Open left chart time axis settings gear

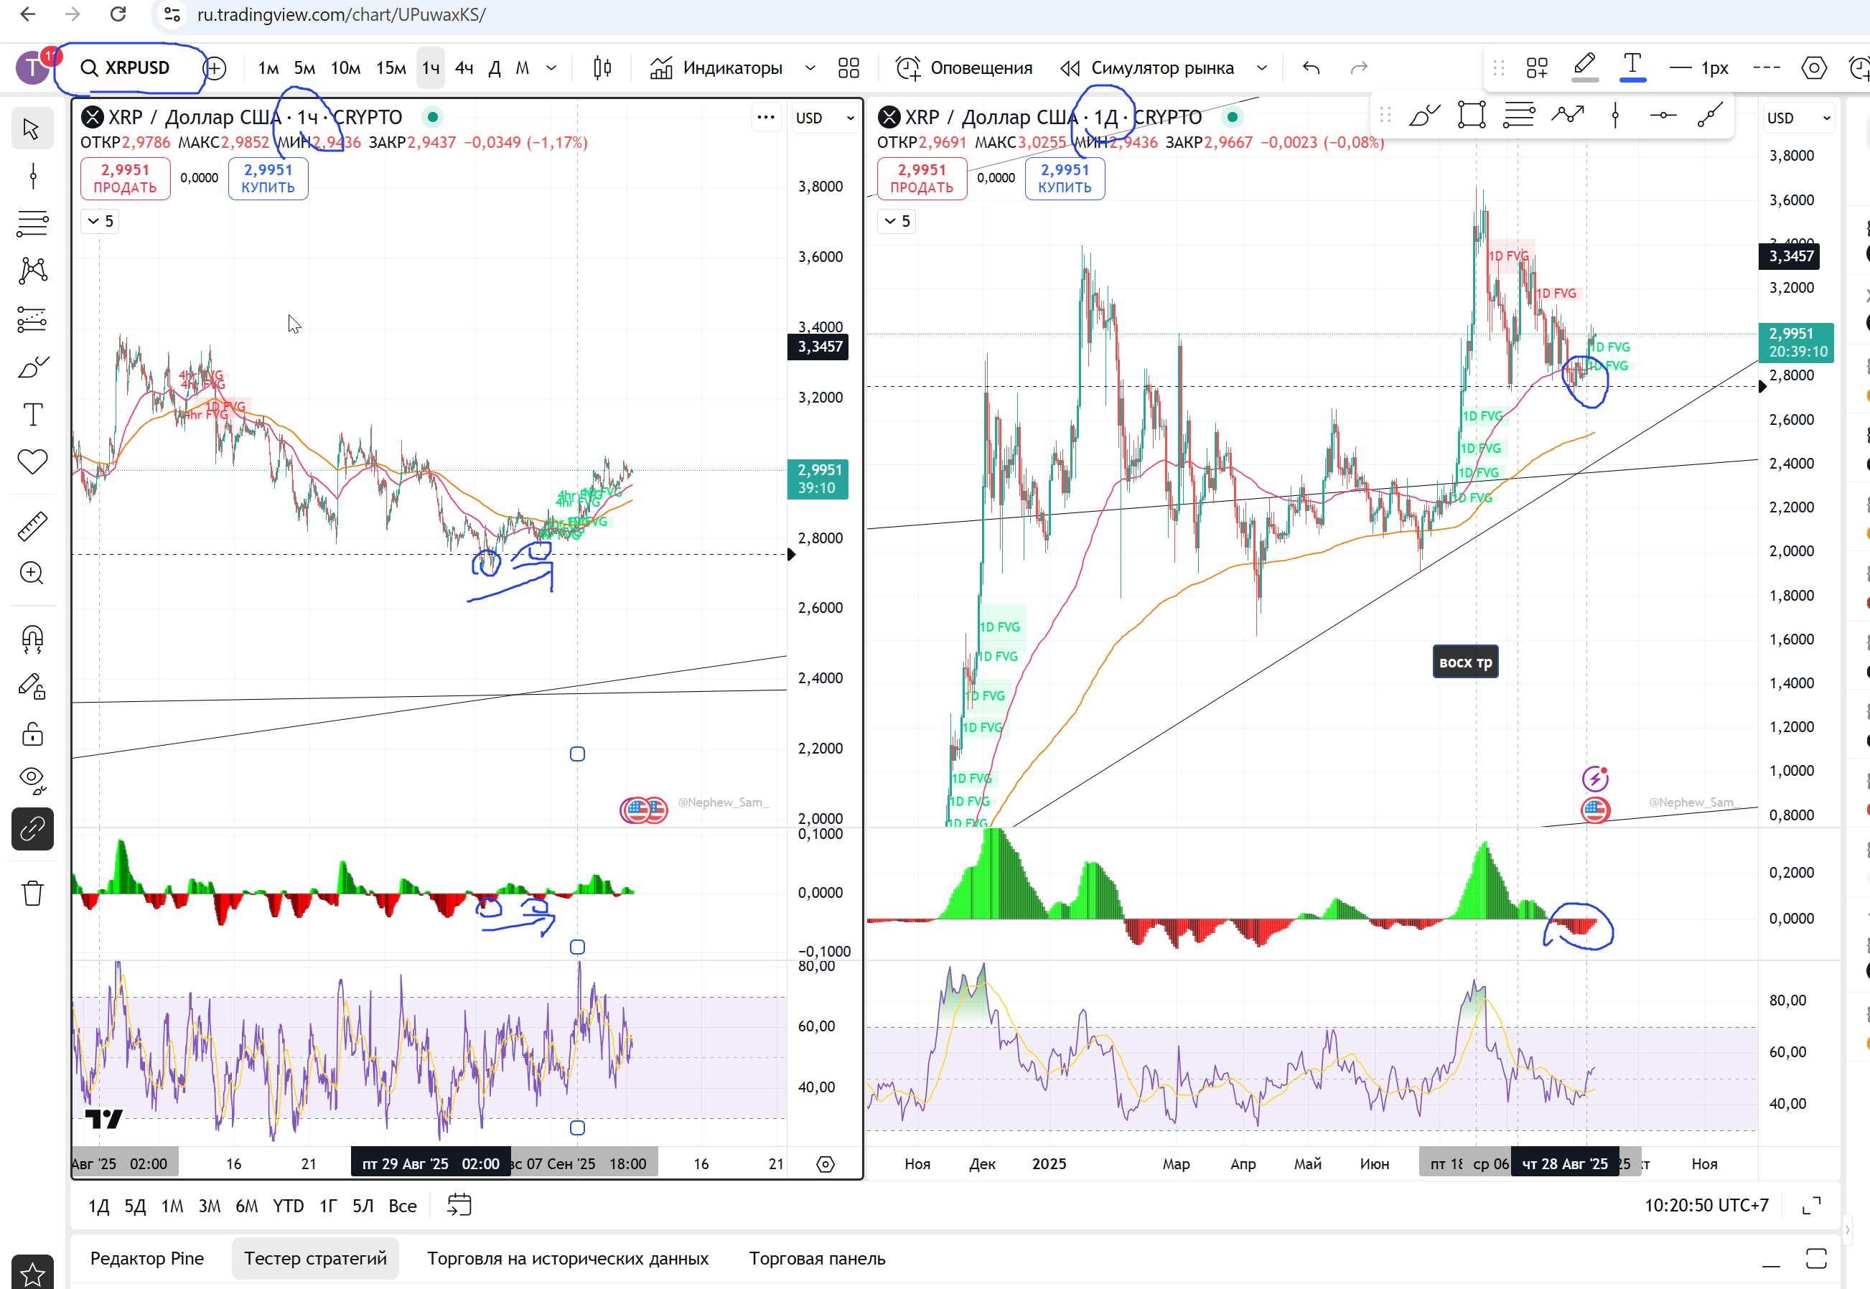point(826,1164)
